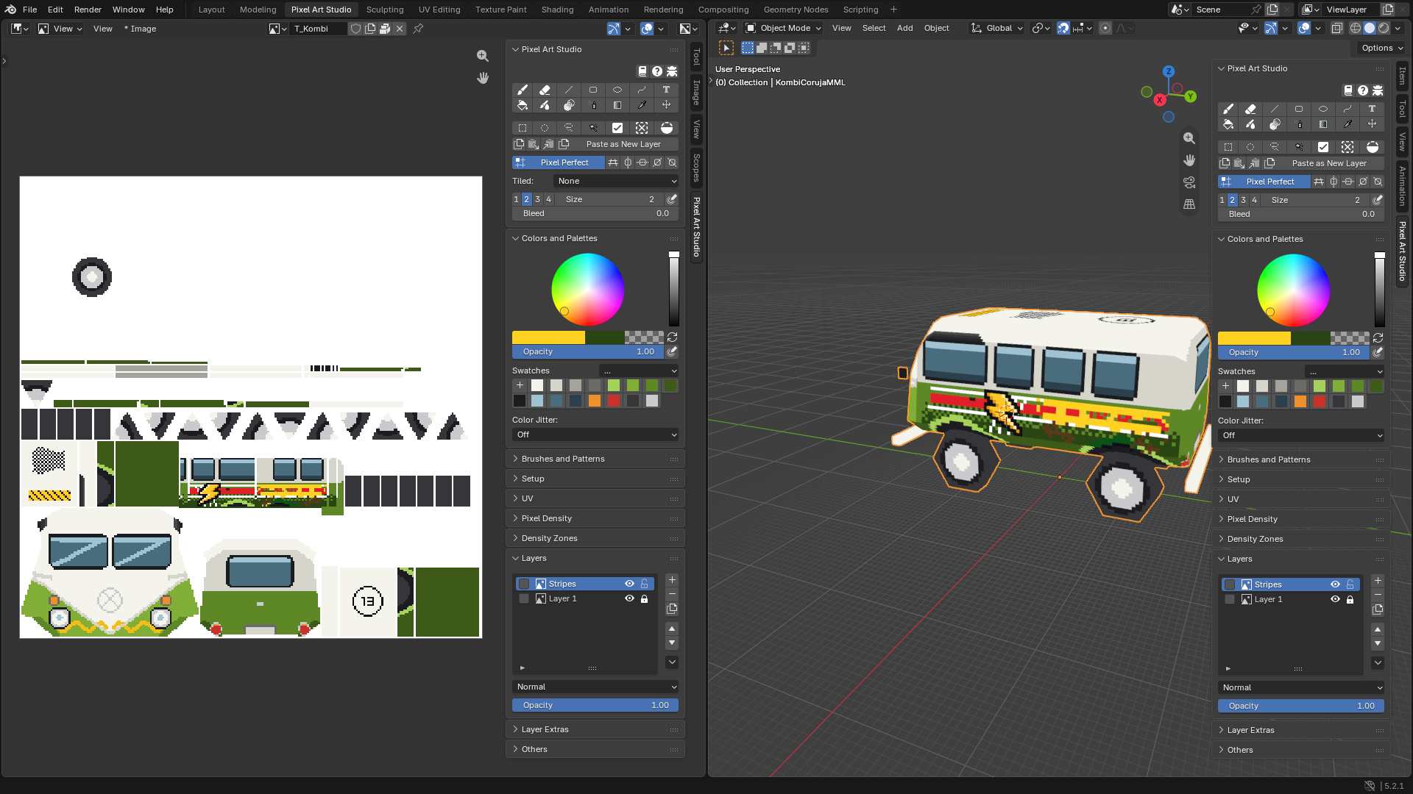Click the Add menu in the 3D viewport header

tap(905, 28)
